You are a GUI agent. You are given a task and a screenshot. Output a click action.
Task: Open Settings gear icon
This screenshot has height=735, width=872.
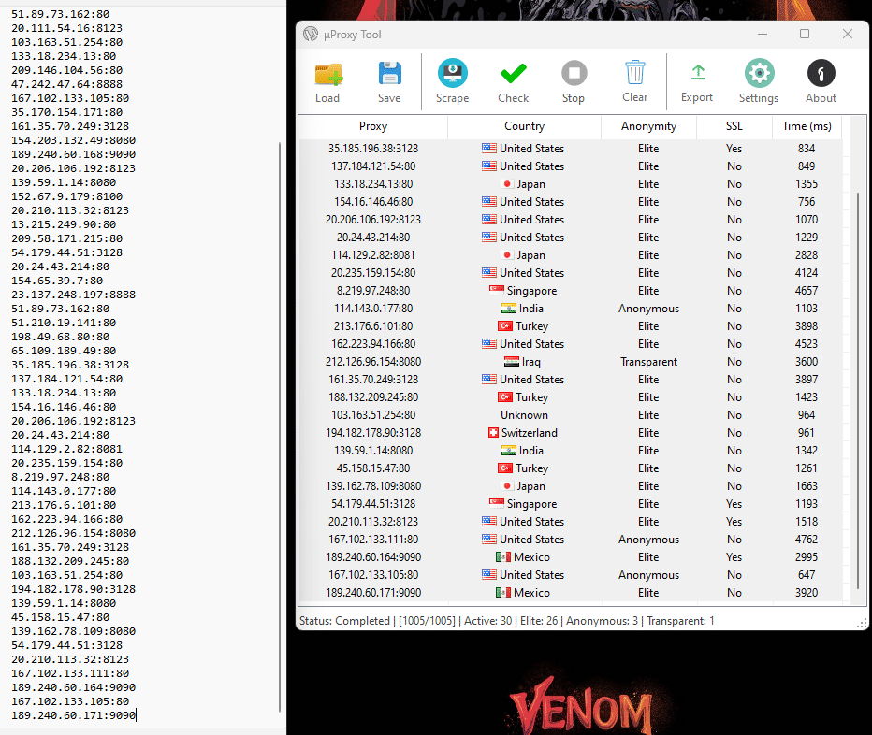tap(759, 73)
